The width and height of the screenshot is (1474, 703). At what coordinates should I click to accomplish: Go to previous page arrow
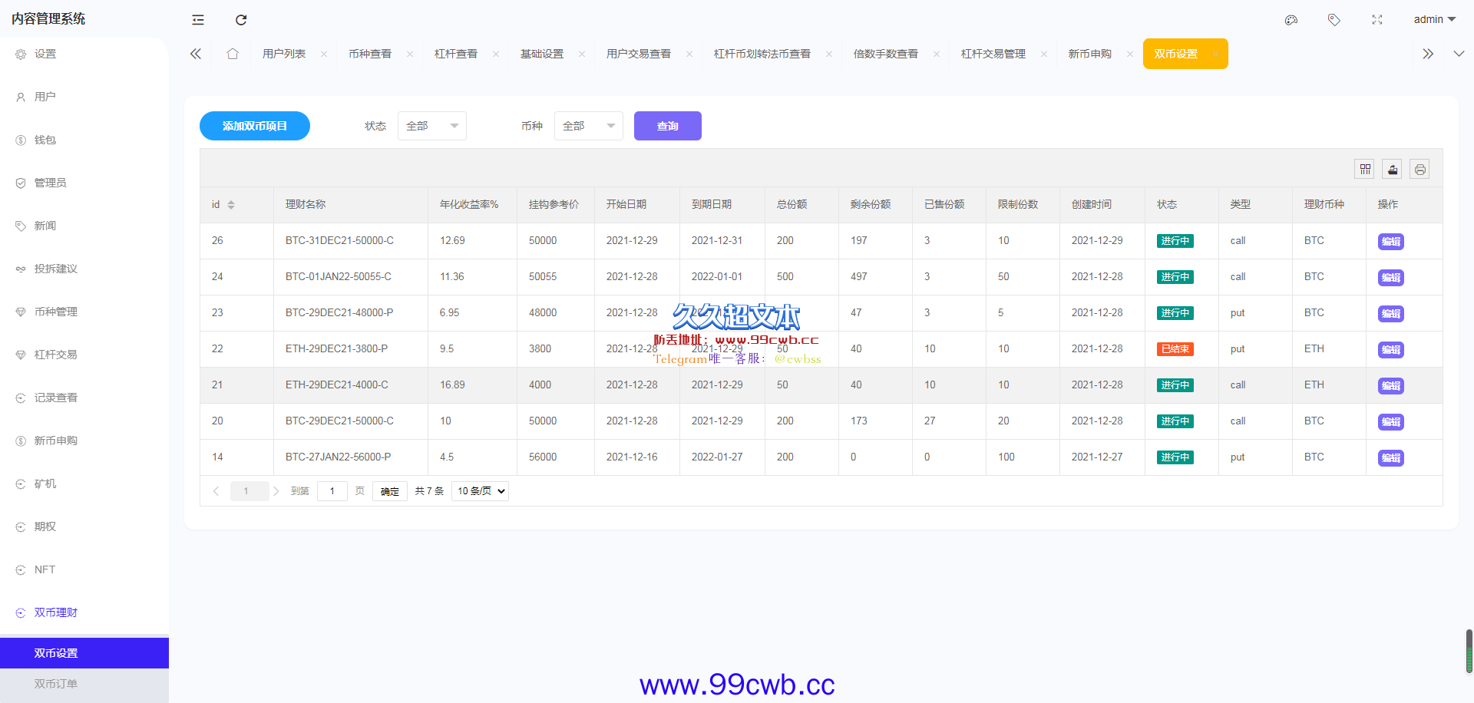point(216,491)
